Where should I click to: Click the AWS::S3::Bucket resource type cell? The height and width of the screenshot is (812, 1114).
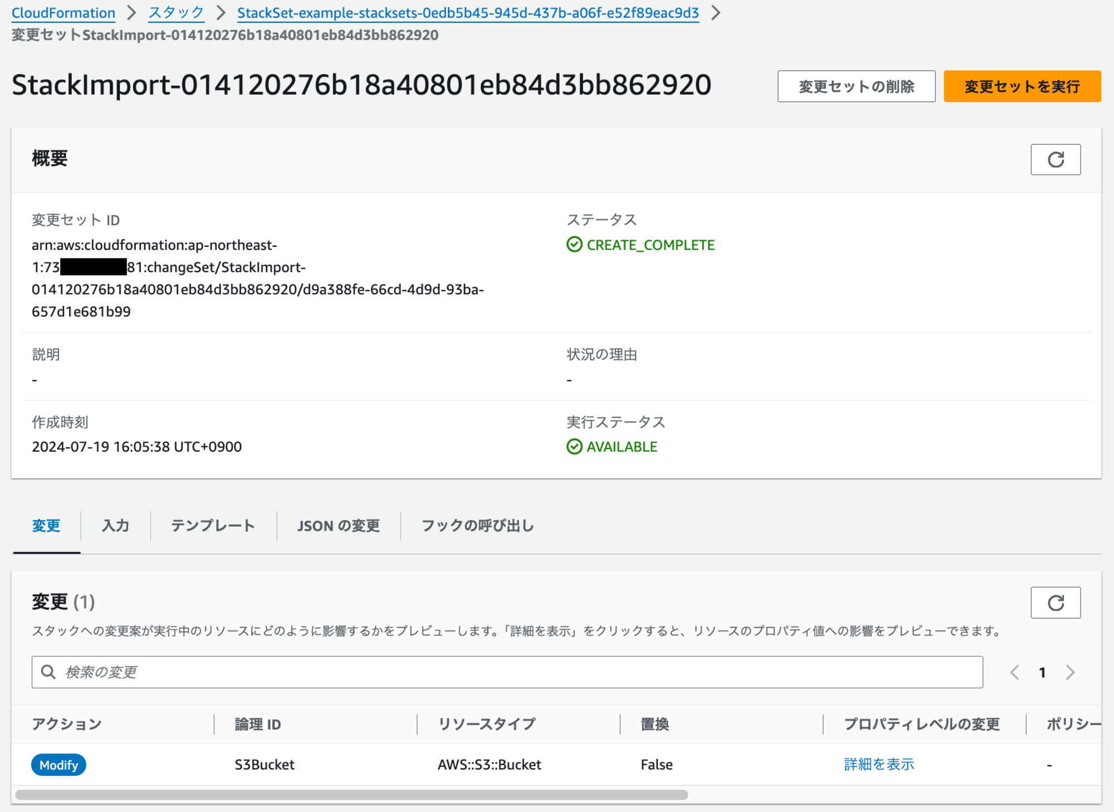[x=490, y=765]
